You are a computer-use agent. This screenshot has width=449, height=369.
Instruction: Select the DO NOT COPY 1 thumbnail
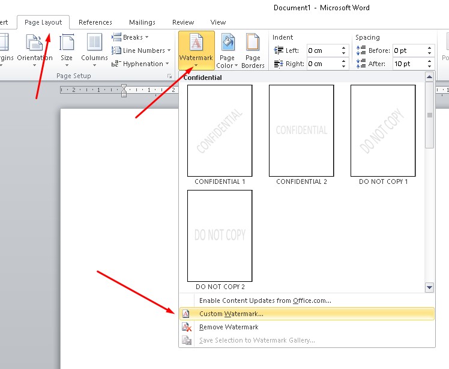pyautogui.click(x=383, y=131)
